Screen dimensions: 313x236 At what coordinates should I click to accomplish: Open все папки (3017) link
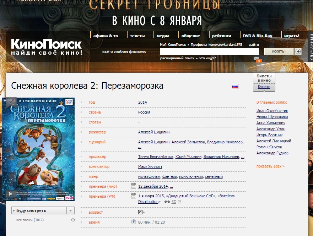(x=30, y=220)
